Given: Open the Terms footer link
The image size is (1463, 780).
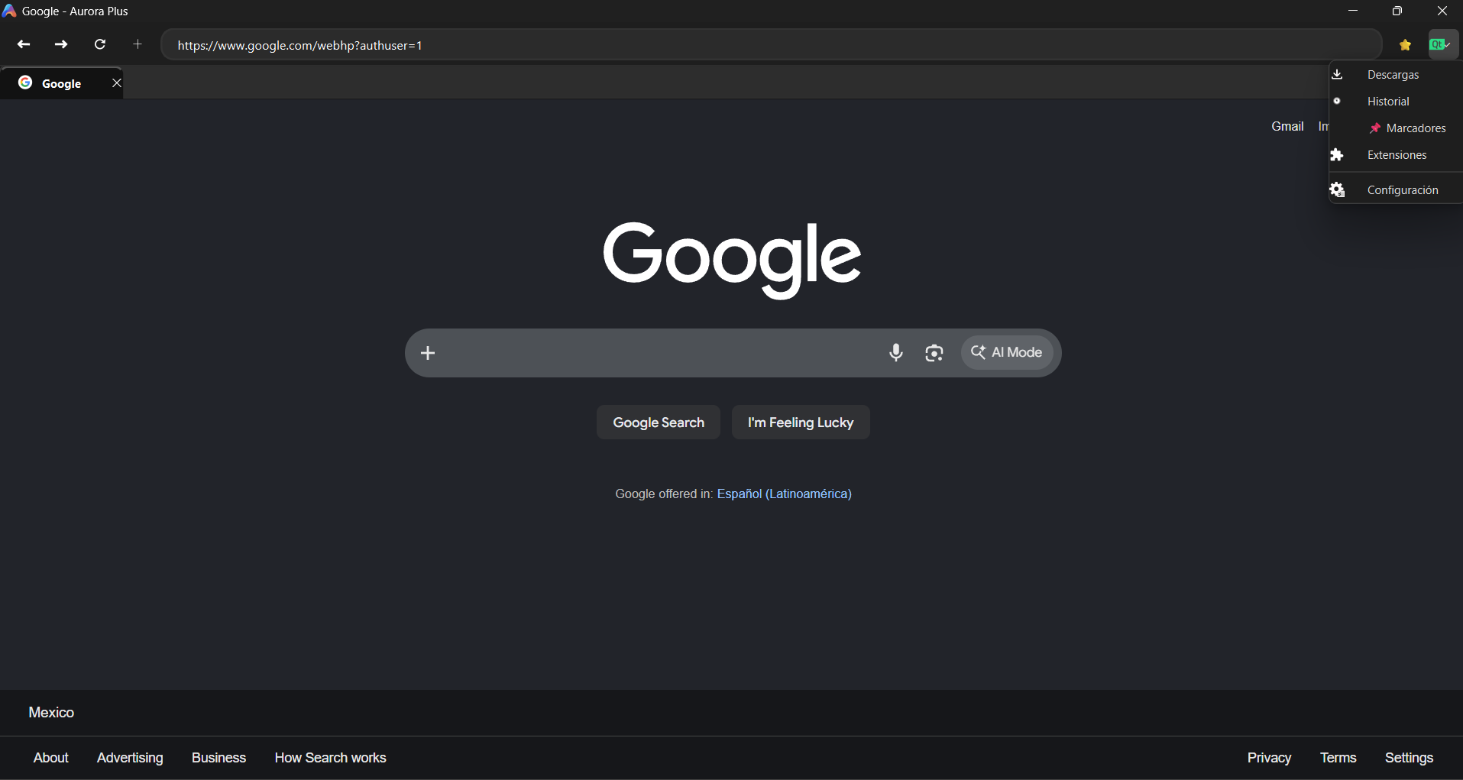Looking at the screenshot, I should coord(1338,757).
